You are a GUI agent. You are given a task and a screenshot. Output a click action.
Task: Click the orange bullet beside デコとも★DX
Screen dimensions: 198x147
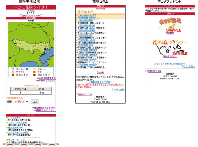click(7, 118)
